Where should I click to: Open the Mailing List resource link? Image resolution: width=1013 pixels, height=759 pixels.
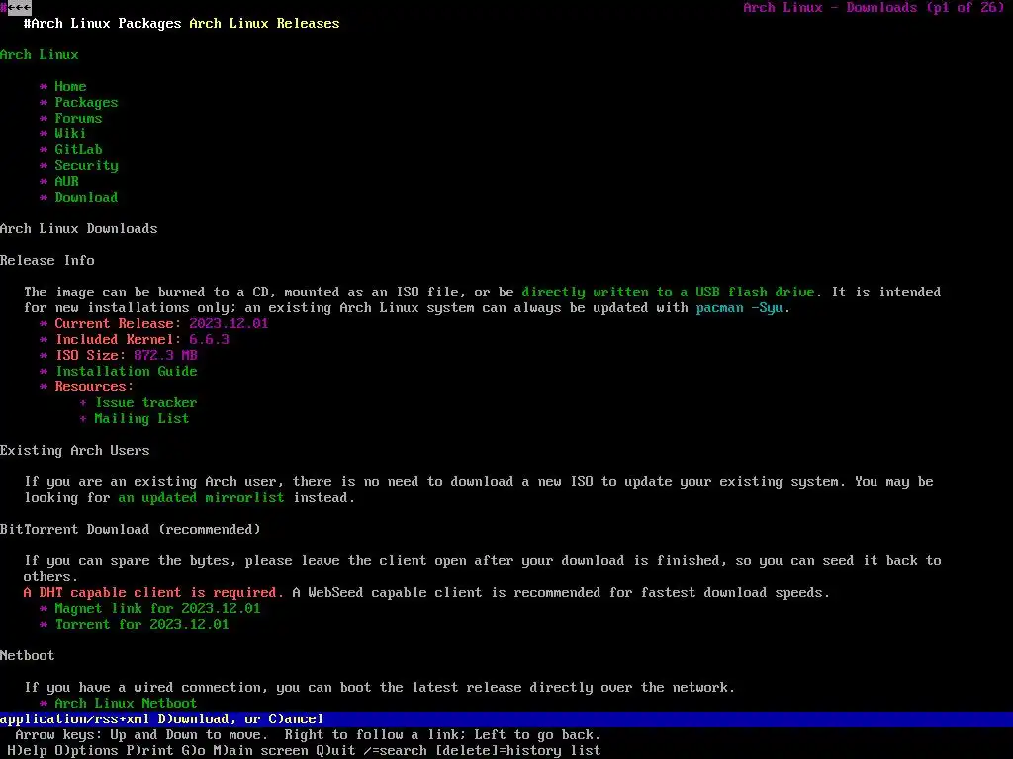tap(141, 418)
